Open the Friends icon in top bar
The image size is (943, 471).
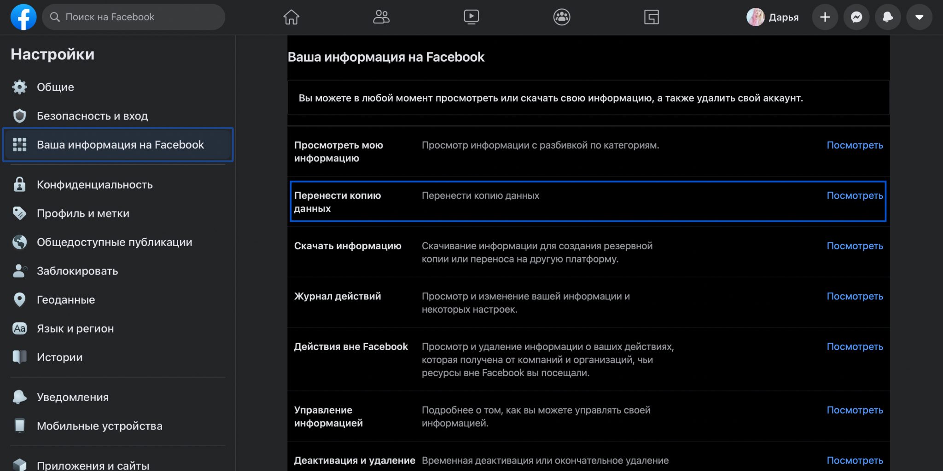pos(381,17)
